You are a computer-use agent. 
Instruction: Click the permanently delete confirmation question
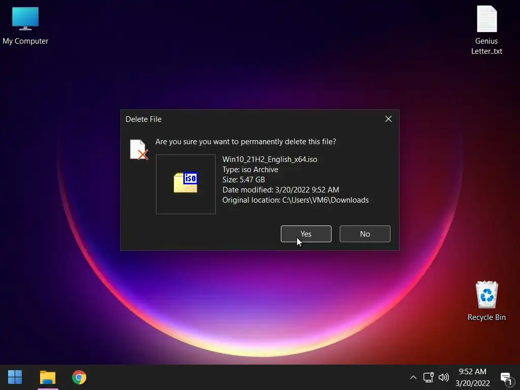click(x=245, y=142)
